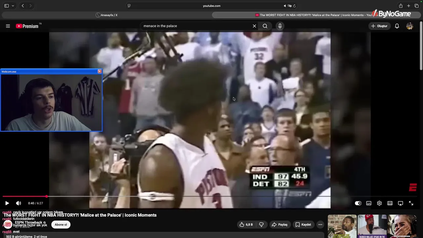Go to YouTube Premium home logo
This screenshot has width=423, height=238.
[28, 26]
